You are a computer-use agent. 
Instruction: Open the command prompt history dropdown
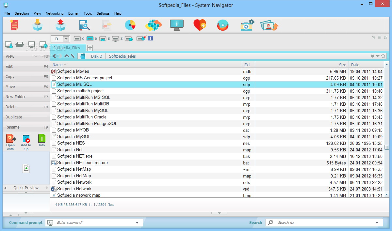137,223
